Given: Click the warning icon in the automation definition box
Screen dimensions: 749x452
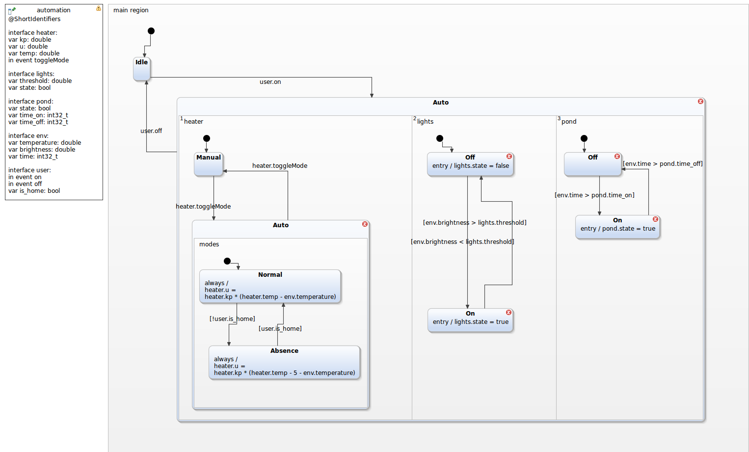Looking at the screenshot, I should click(99, 8).
